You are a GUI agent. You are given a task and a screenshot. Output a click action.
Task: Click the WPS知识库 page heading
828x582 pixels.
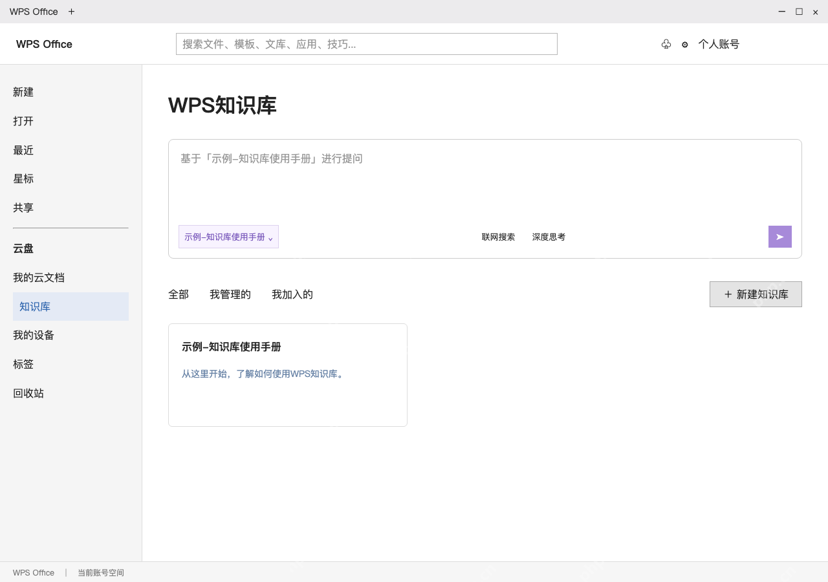pyautogui.click(x=223, y=105)
